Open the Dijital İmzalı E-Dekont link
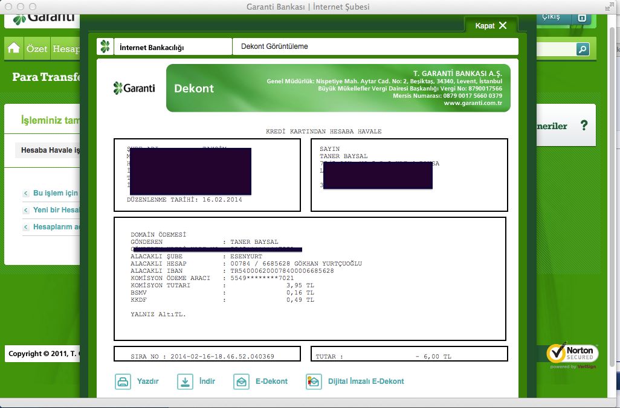The width and height of the screenshot is (620, 408). [x=366, y=381]
